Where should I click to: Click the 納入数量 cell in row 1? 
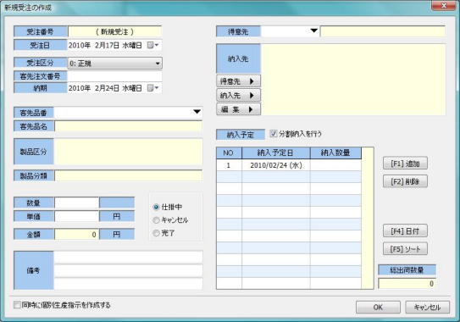(335, 165)
